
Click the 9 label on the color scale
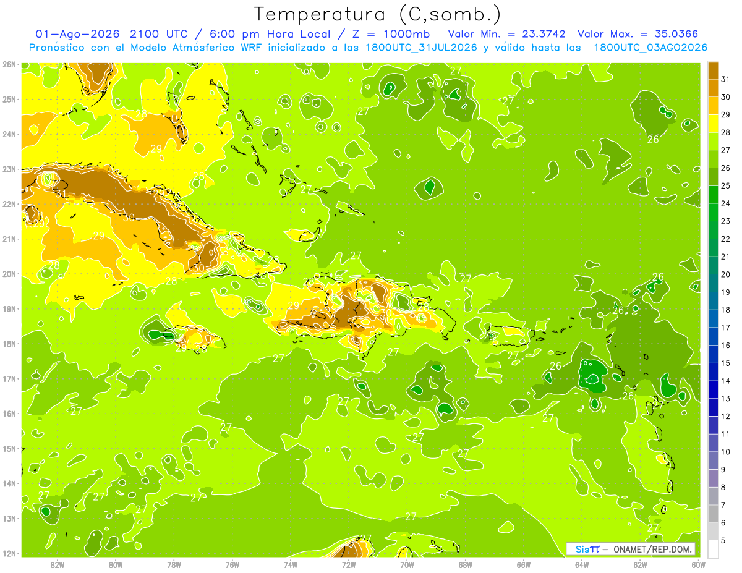pyautogui.click(x=723, y=470)
